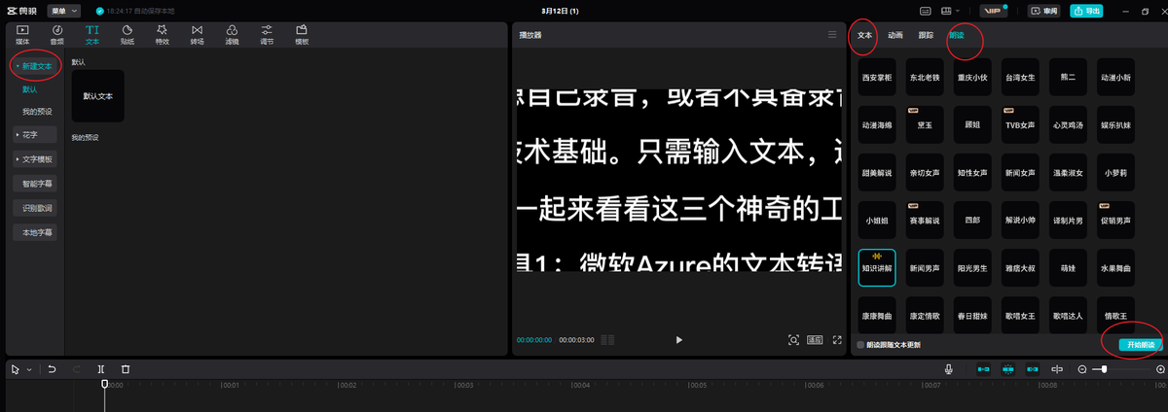Switch to the 跟踪 tab
Image resolution: width=1168 pixels, height=412 pixels.
coord(926,35)
